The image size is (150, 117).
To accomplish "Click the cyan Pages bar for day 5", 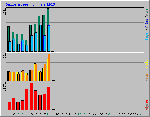I will click(27, 48).
